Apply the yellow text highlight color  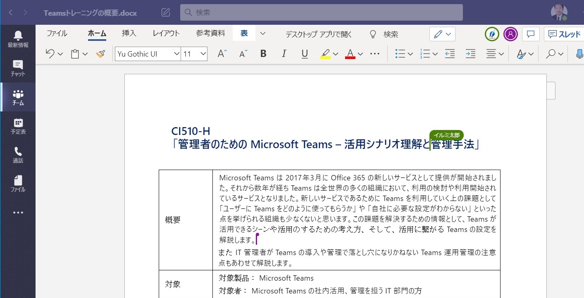coord(325,54)
